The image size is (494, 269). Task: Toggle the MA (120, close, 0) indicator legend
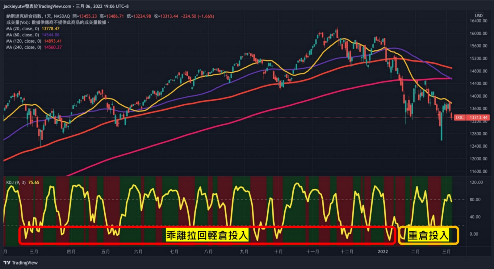[x=24, y=41]
